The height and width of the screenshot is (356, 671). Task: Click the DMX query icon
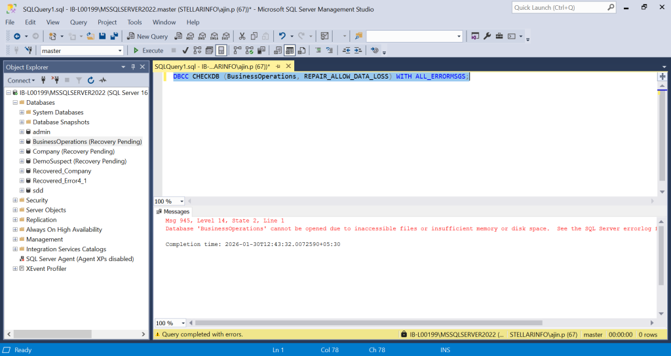(x=202, y=37)
